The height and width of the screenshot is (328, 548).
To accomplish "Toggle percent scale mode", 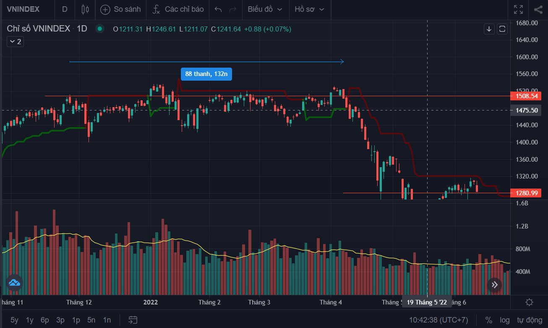I will coord(488,320).
